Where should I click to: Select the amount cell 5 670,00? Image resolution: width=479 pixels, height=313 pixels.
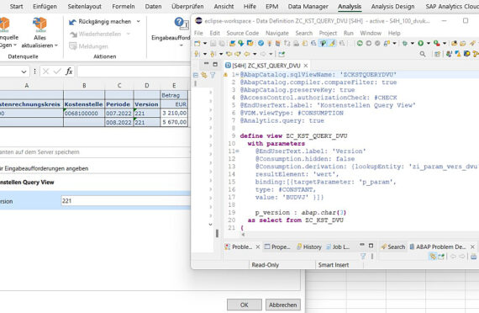pos(175,122)
